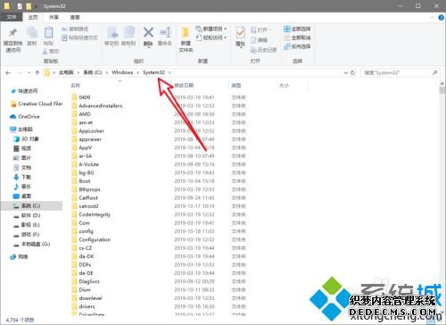This screenshot has height=325, width=446.
Task: Click the Copy to (复制到) icon
Action: pos(128,33)
